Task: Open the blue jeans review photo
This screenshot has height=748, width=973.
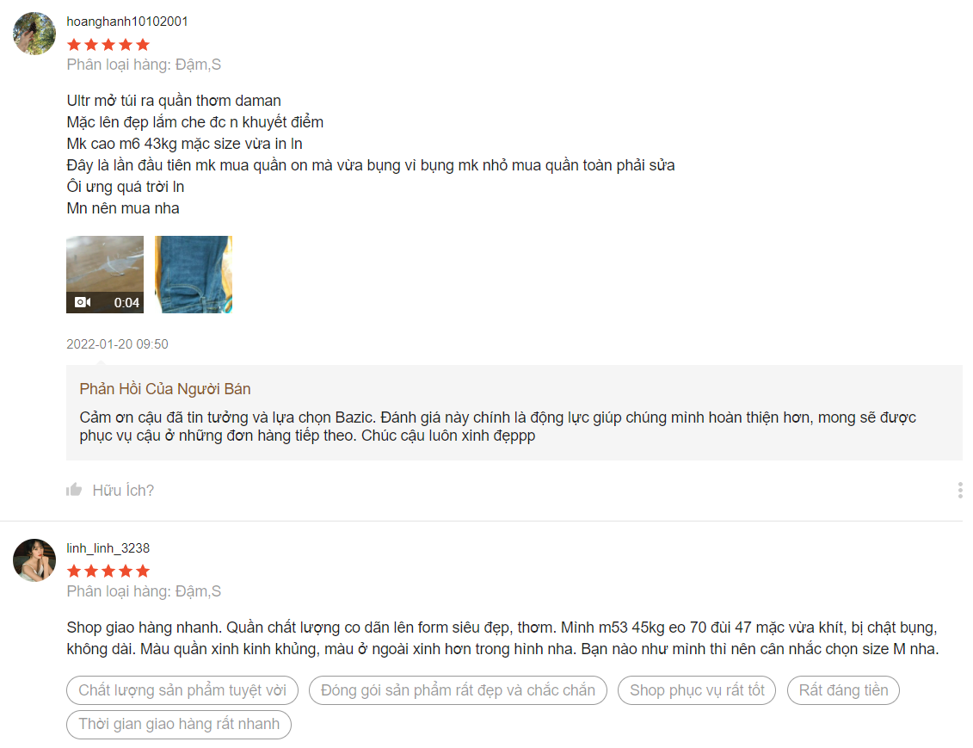Action: pos(193,275)
